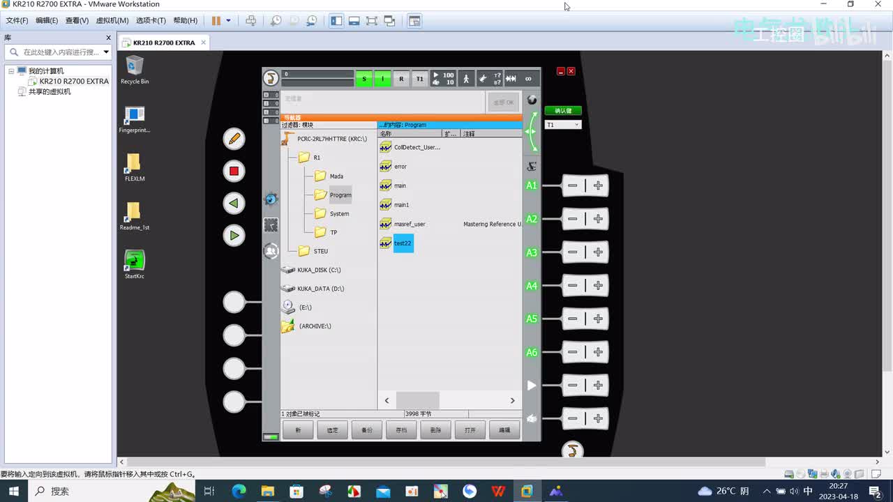Viewport: 893px width, 502px height.
Task: Click the 删除 (Delete) softkey
Action: tap(436, 430)
